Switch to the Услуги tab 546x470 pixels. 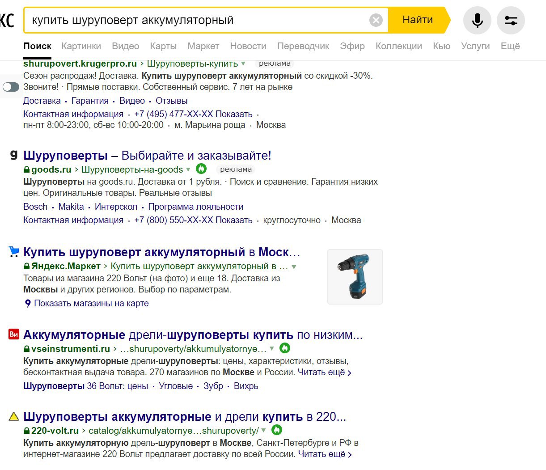coord(475,46)
